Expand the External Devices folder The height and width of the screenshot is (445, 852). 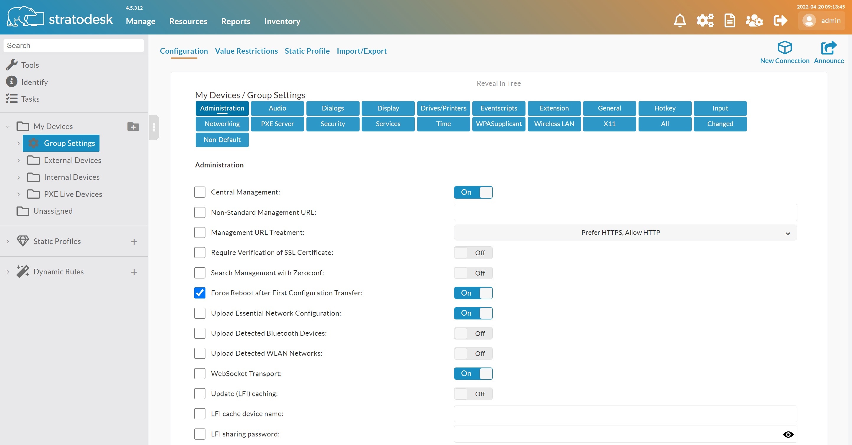[19, 160]
